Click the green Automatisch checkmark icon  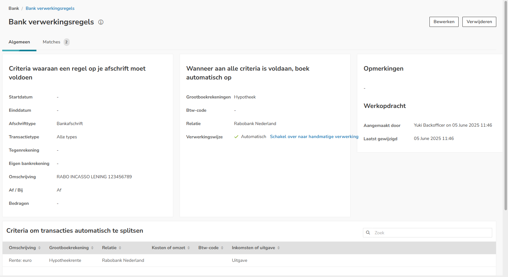coord(236,137)
